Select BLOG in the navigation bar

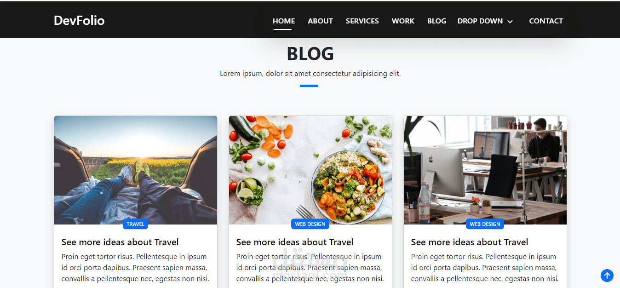click(x=436, y=21)
